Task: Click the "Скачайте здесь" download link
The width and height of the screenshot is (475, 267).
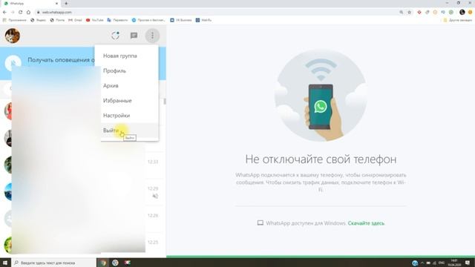Action: [x=366, y=223]
